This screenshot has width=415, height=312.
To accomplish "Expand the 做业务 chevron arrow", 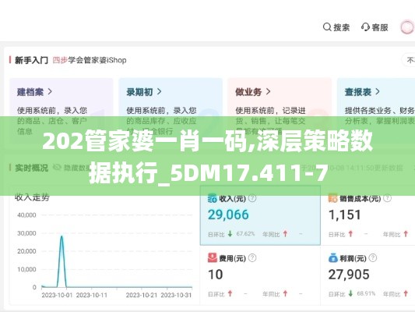I will tap(268, 92).
